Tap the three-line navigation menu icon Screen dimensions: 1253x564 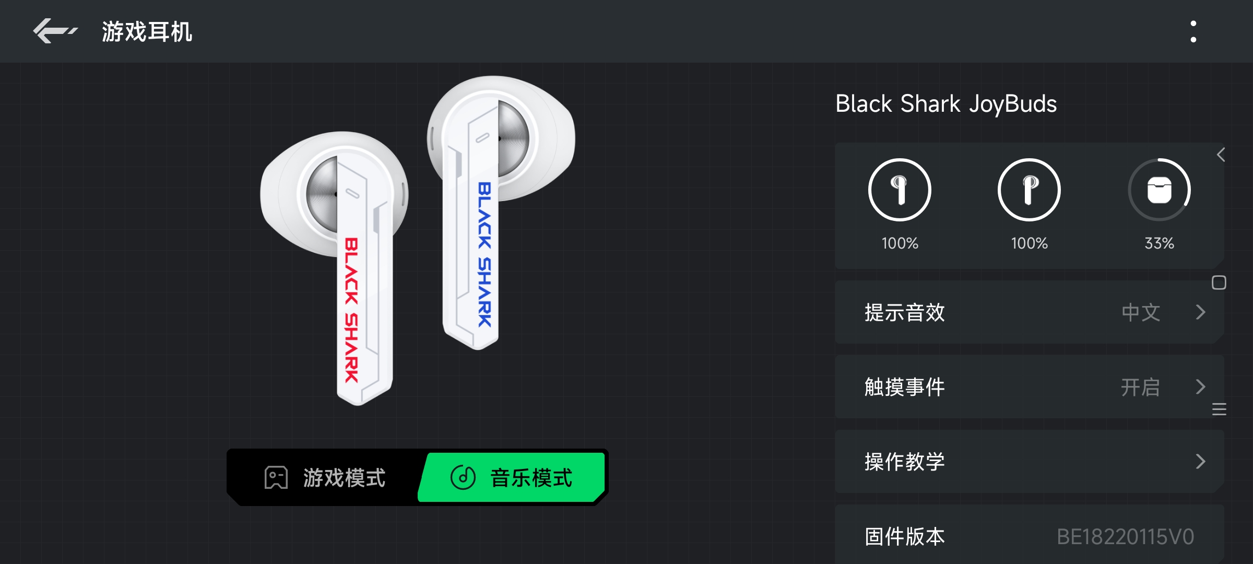click(x=1219, y=409)
